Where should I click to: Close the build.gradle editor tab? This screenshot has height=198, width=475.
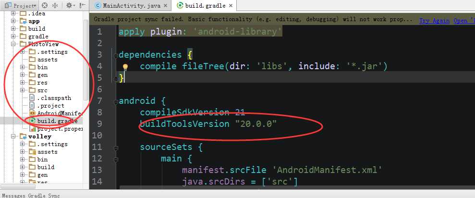pyautogui.click(x=231, y=5)
